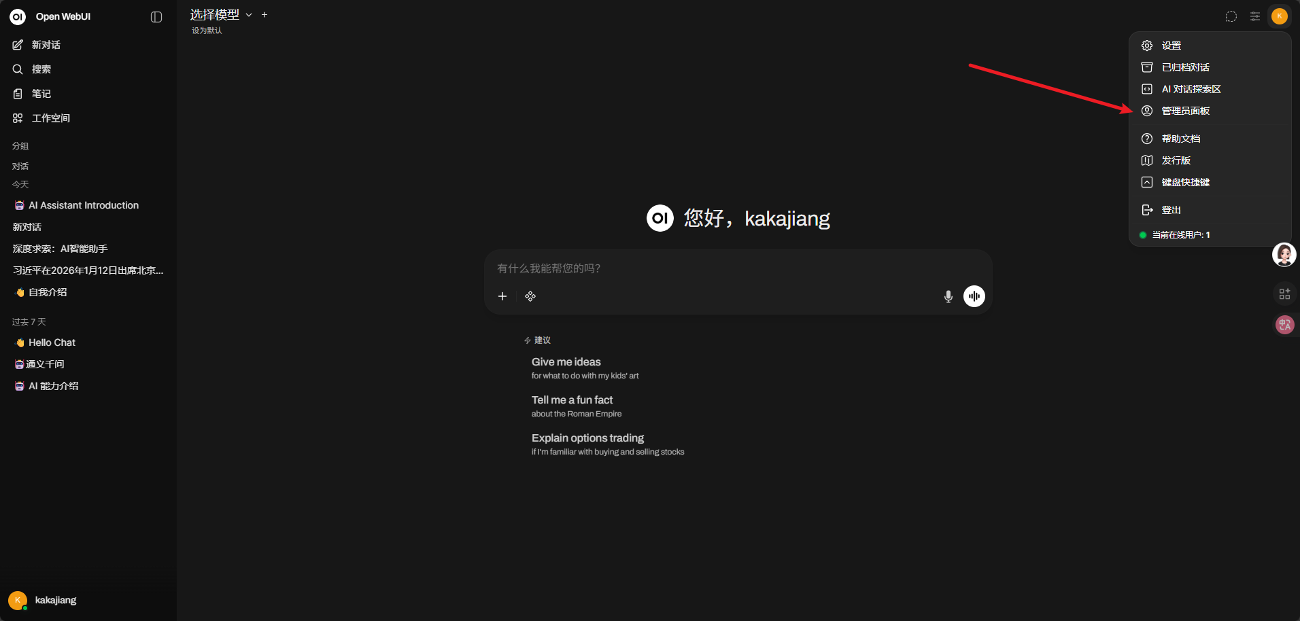
Task: Open the 笔记 (Notes) section icon
Action: click(x=18, y=93)
